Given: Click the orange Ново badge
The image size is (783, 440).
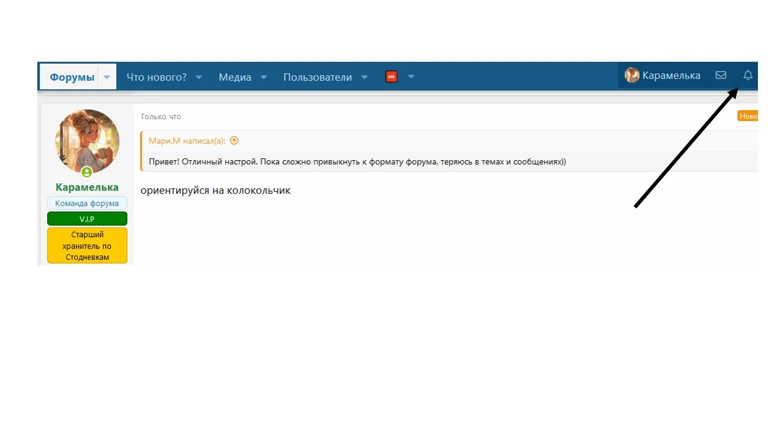Looking at the screenshot, I should click(748, 116).
